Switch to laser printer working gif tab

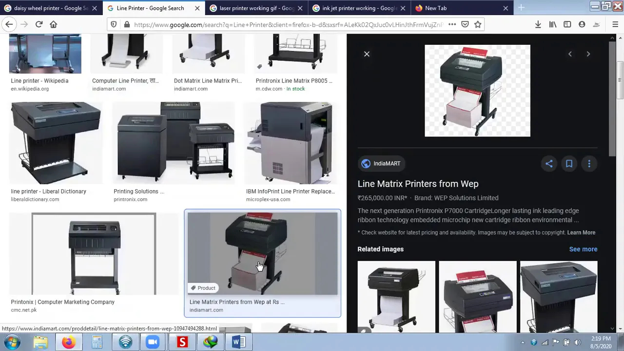257,8
